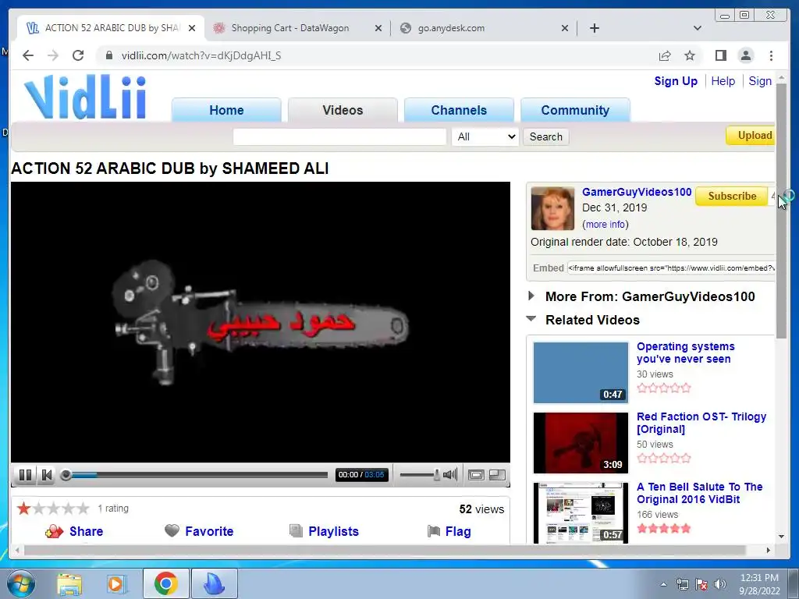Share this page via share icon
This screenshot has width=799, height=599.
click(x=665, y=55)
